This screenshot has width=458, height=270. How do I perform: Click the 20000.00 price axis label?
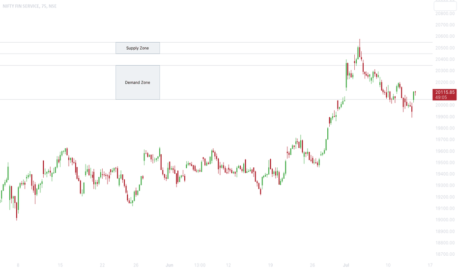click(x=445, y=105)
